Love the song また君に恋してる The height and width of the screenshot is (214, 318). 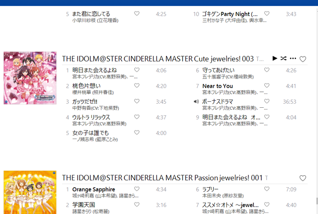pos(137,13)
